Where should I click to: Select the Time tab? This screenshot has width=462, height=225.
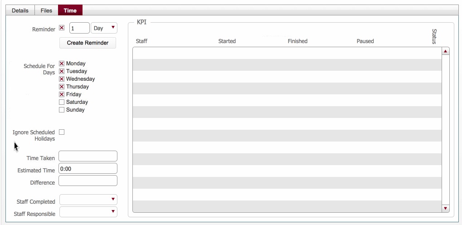[70, 10]
